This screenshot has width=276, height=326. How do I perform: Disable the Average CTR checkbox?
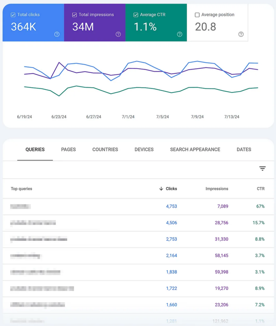(136, 15)
